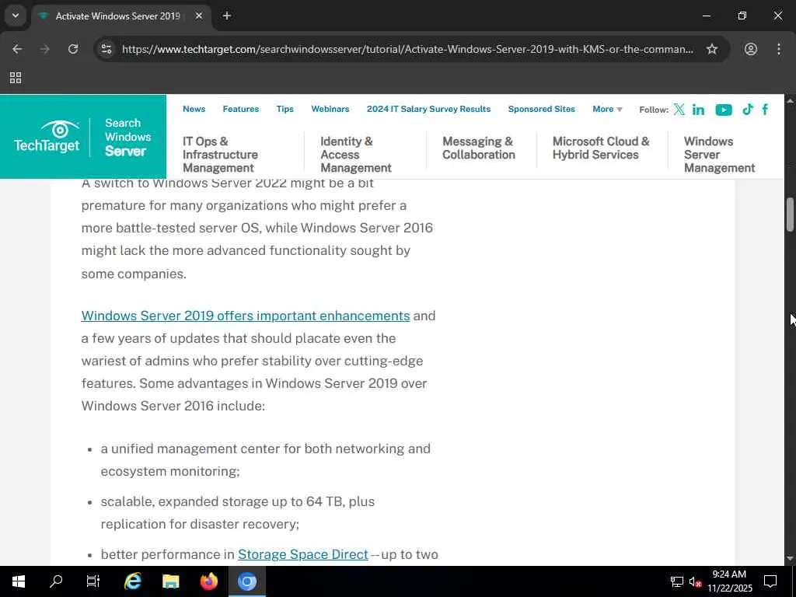Click the scrollbar down arrow
Viewport: 796px width, 597px height.
[x=790, y=559]
